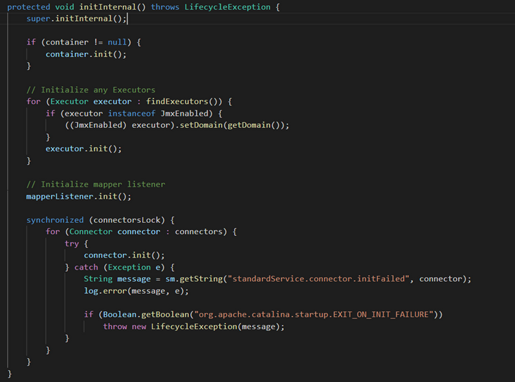This screenshot has width=515, height=382.
Task: Click the 'Boolean.getBoolean' call
Action: [146, 315]
